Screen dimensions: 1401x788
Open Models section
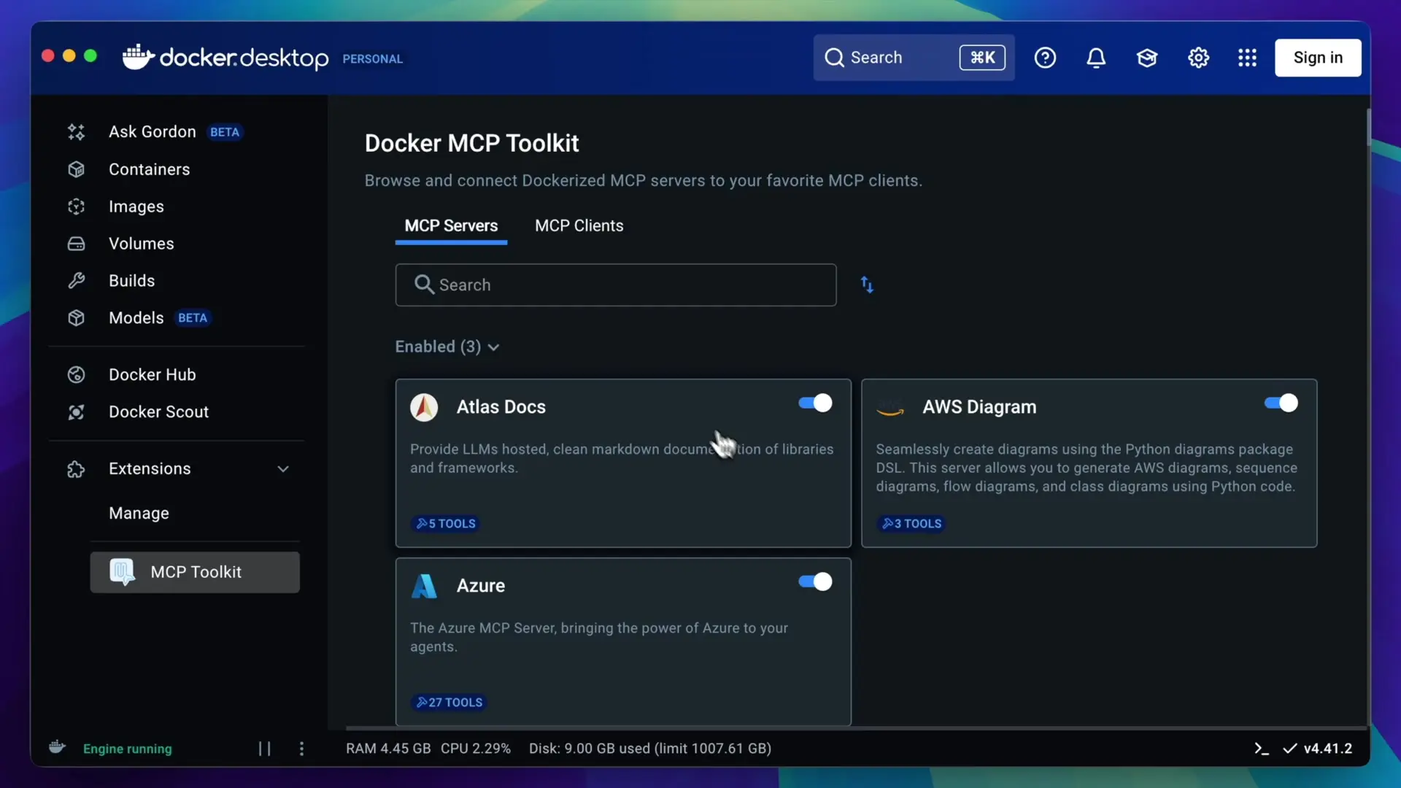[x=136, y=318]
